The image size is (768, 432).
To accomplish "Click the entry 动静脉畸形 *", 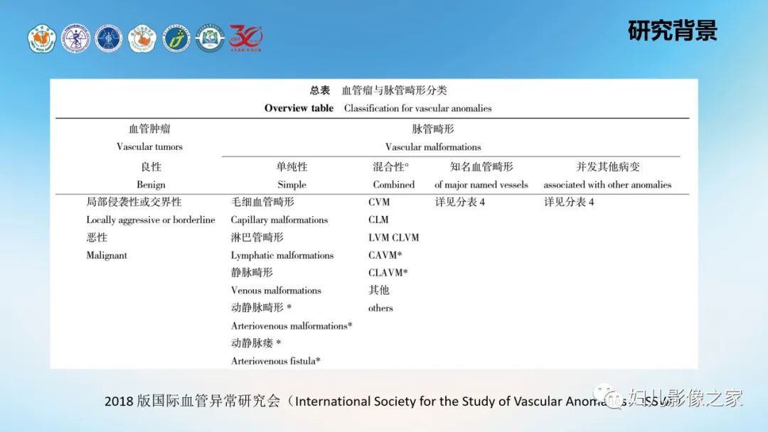I will click(x=261, y=308).
